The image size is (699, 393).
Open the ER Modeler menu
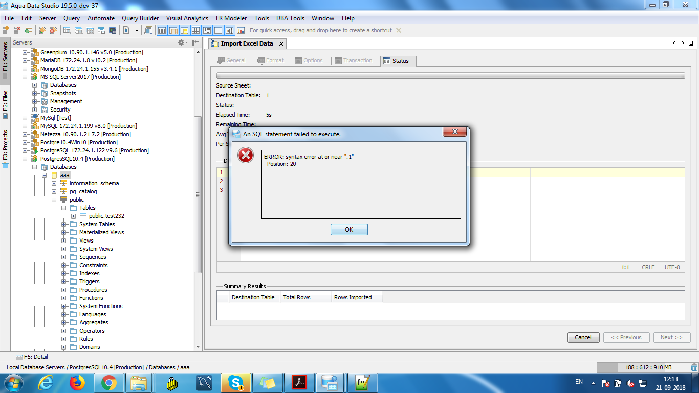click(231, 18)
